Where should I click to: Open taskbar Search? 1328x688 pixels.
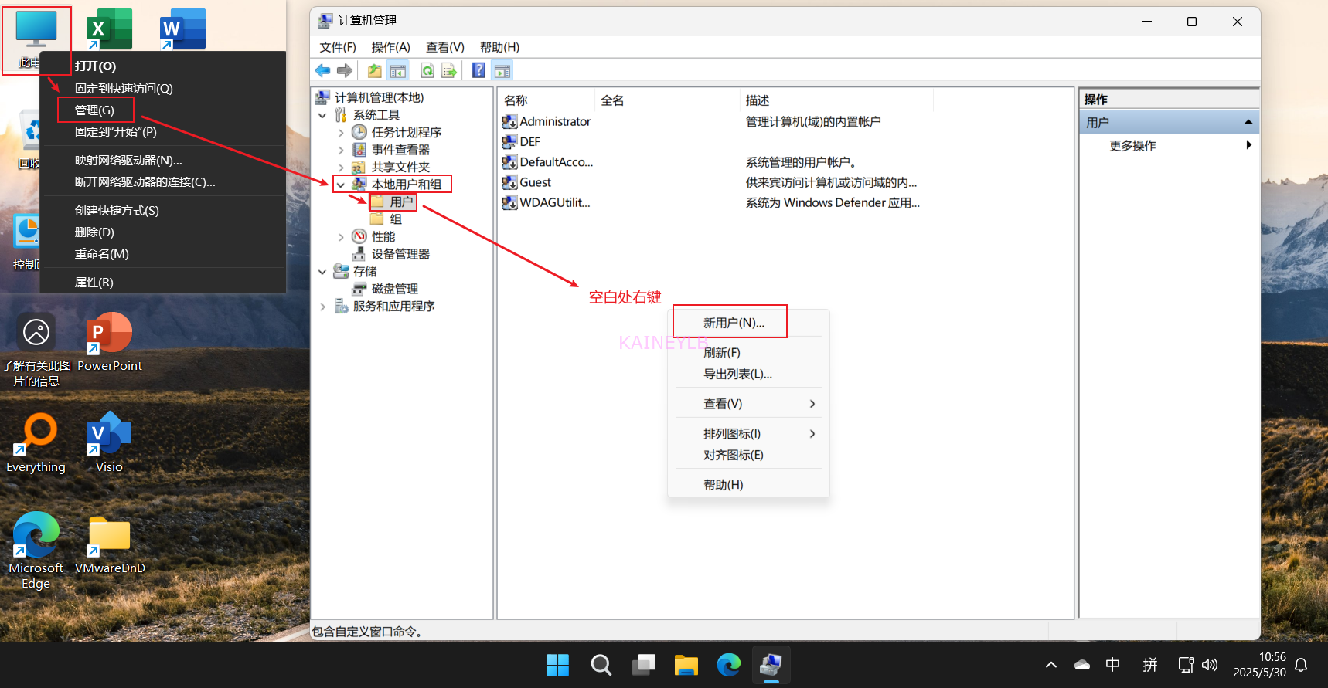pyautogui.click(x=601, y=665)
